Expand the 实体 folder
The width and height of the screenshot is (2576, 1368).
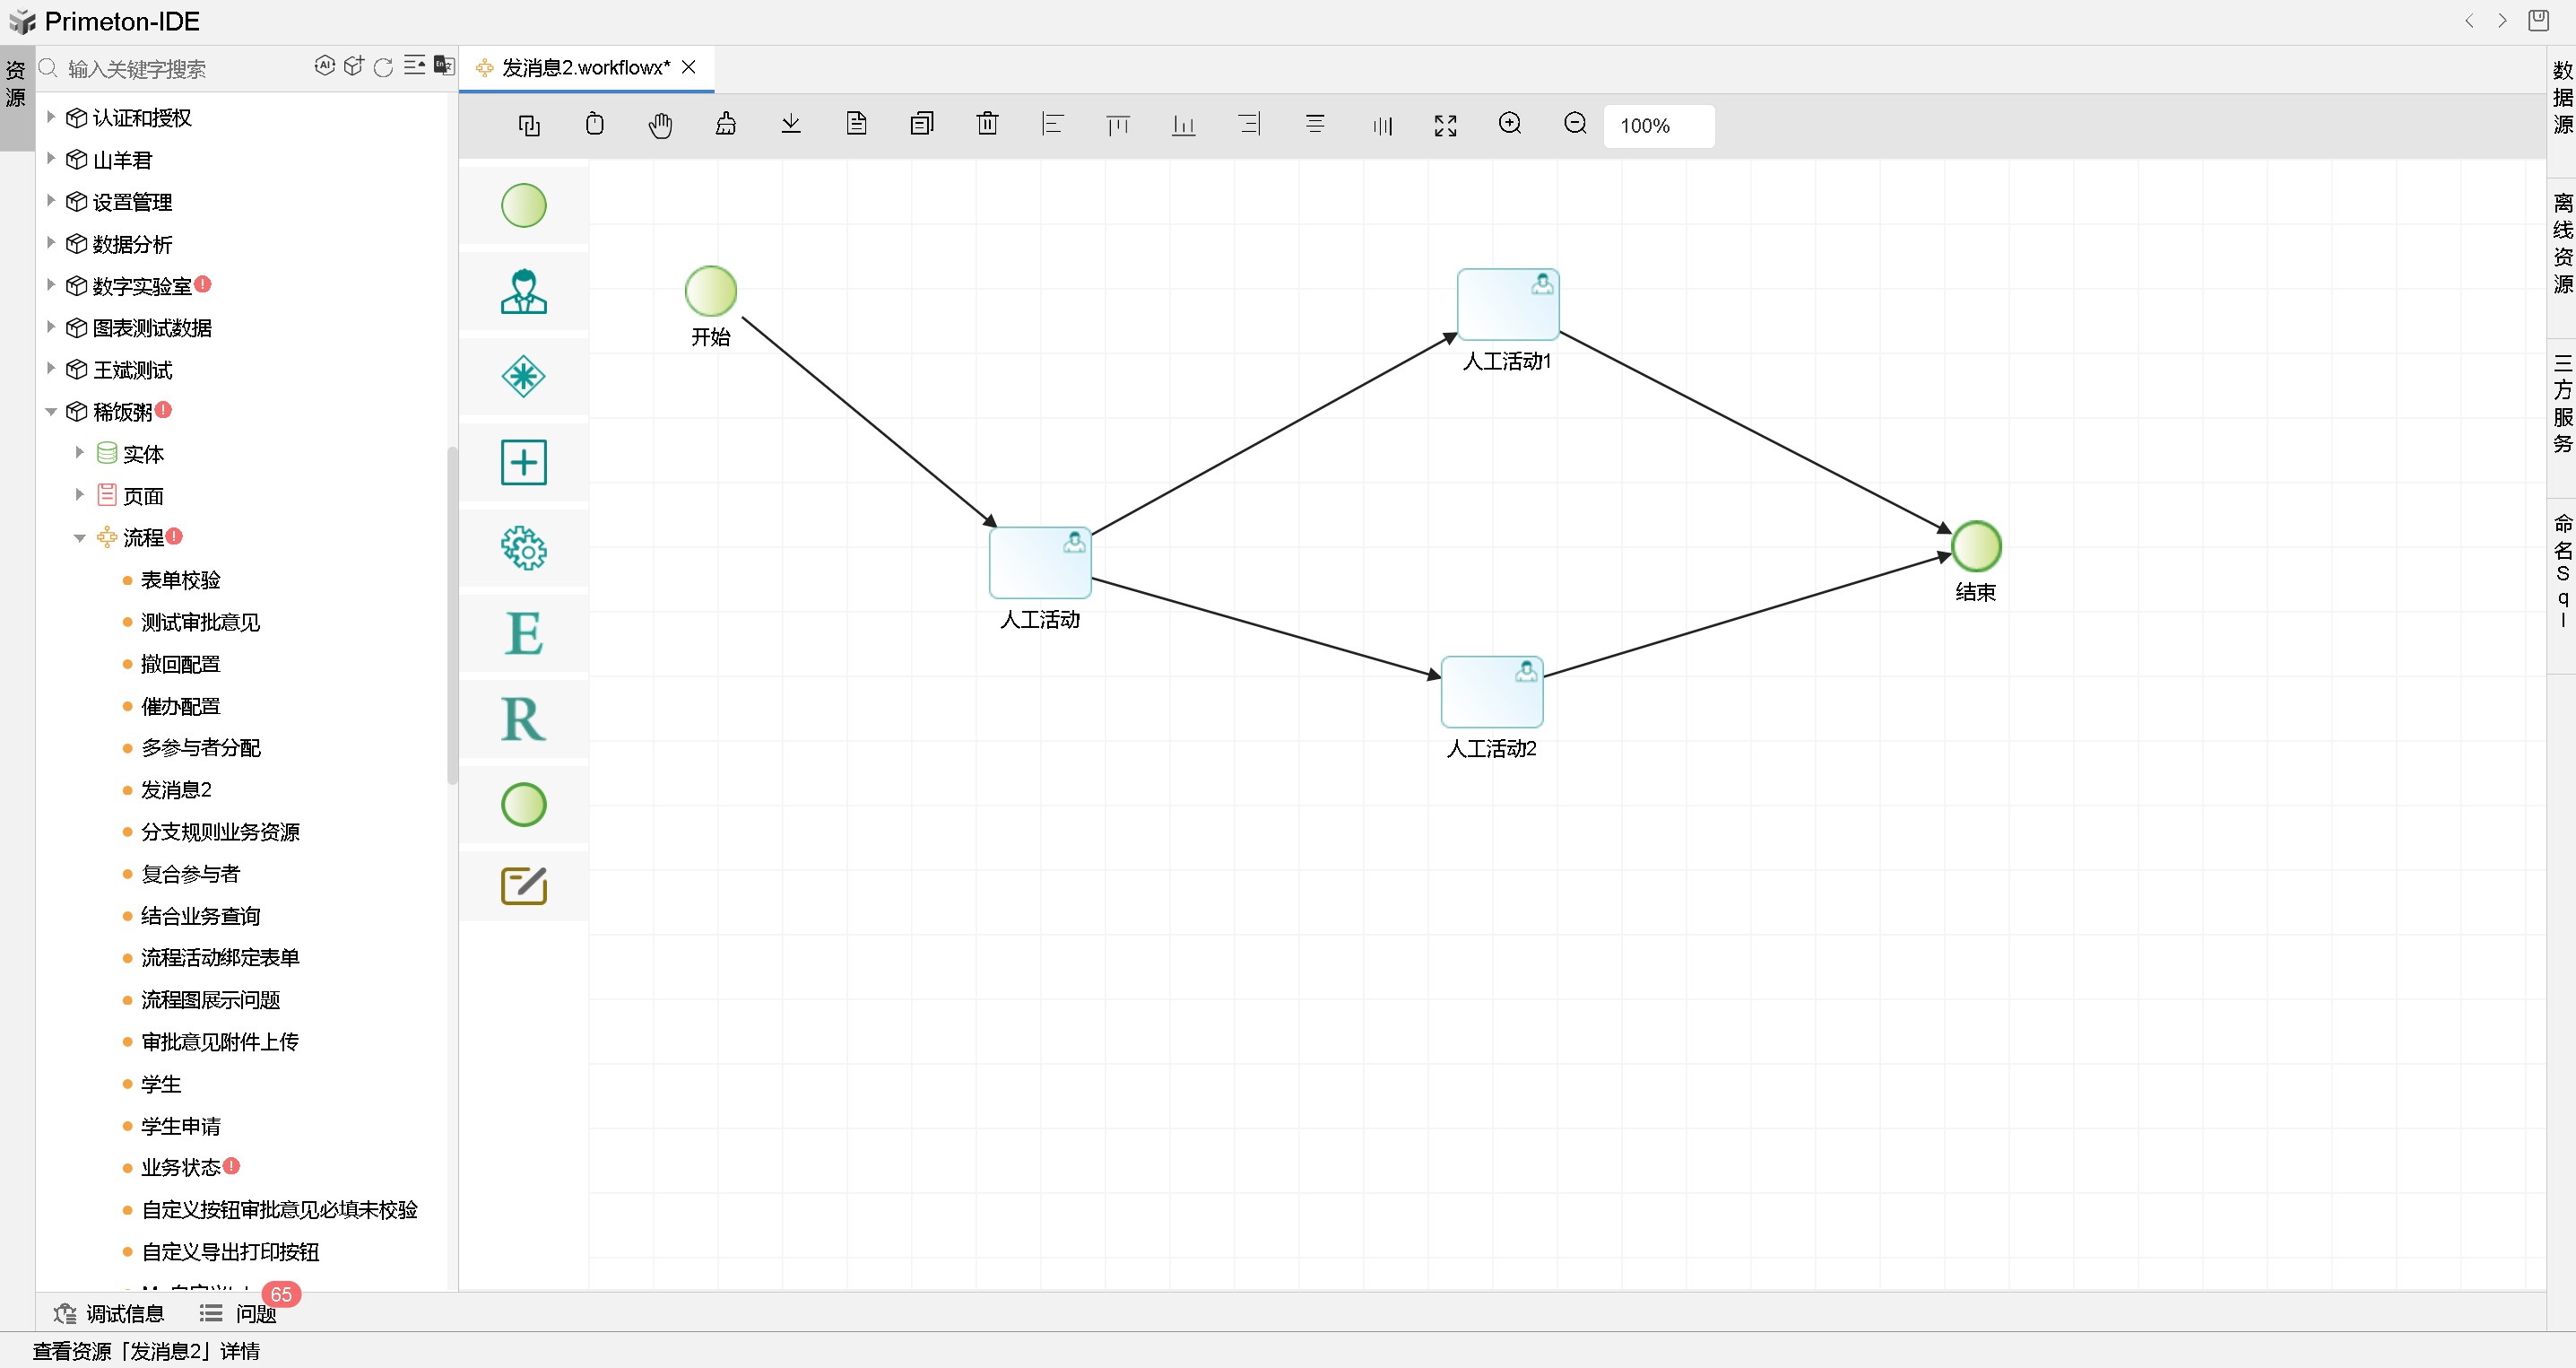80,453
